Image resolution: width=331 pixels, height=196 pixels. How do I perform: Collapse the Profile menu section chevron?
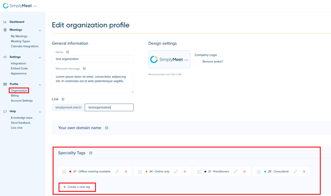pyautogui.click(x=40, y=85)
